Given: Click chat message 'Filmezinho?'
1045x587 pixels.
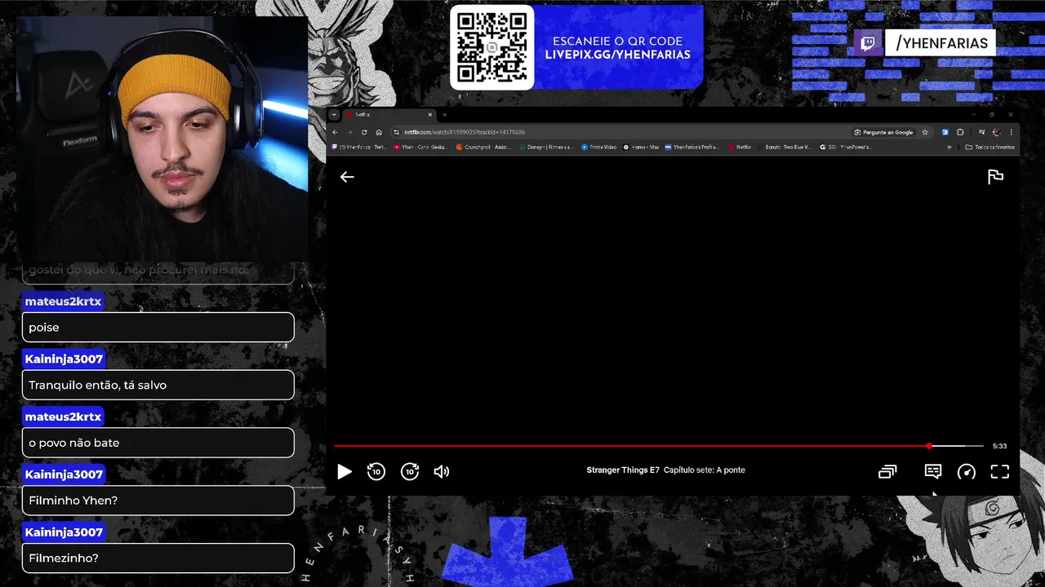Looking at the screenshot, I should pos(158,558).
